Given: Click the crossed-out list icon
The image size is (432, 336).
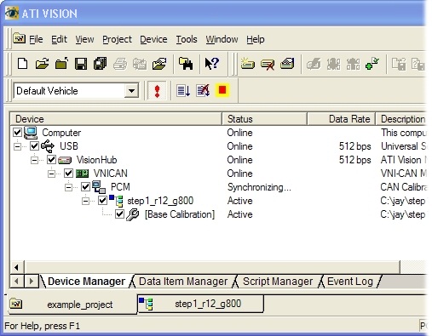Looking at the screenshot, I should (203, 91).
